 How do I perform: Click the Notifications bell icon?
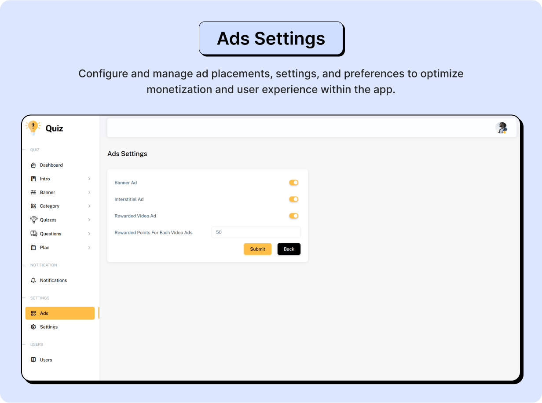click(33, 280)
